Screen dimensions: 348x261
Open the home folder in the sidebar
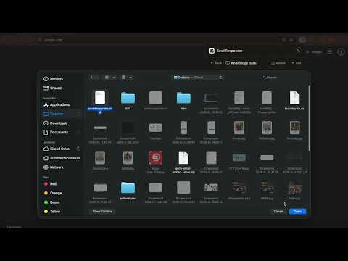point(62,158)
